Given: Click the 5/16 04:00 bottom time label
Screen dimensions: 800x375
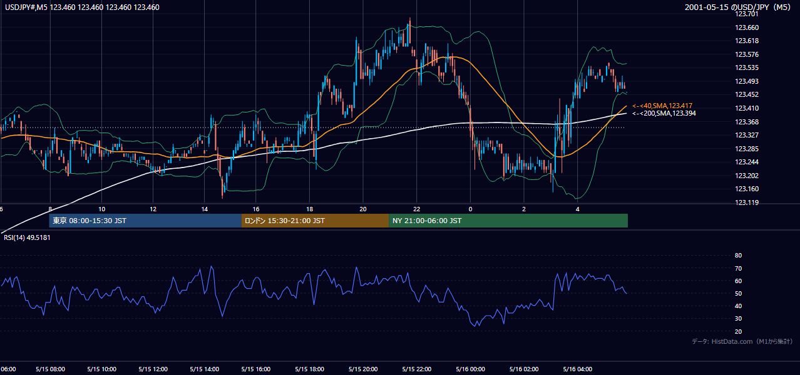Looking at the screenshot, I should coord(578,369).
